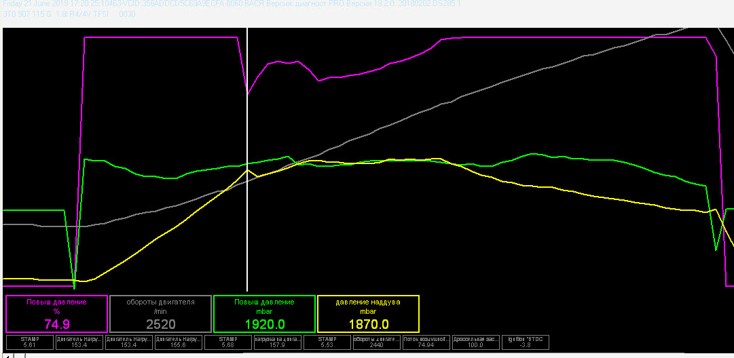Click the обороты двигате... 2440 field
The image size is (734, 358).
tap(377, 342)
